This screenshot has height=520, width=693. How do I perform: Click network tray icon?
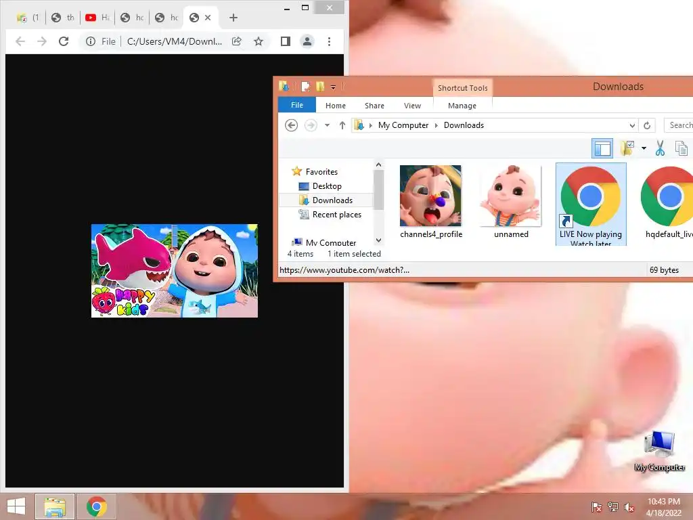pyautogui.click(x=612, y=507)
